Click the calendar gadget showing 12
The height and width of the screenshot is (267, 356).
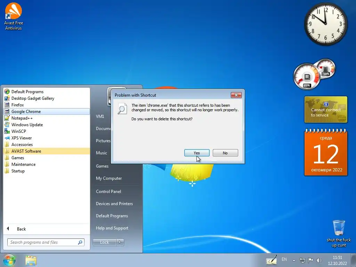tap(326, 152)
